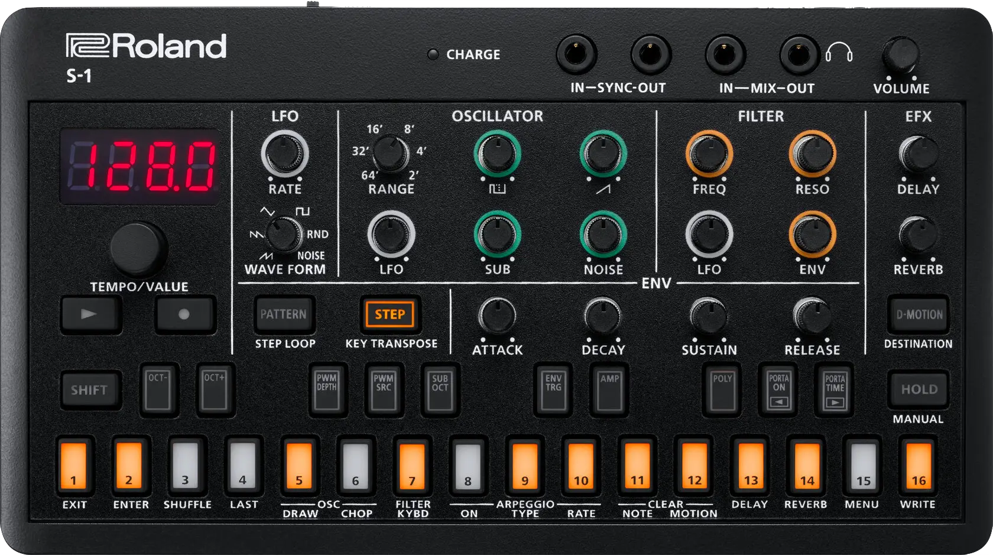Screen dimensions: 993x555
Task: Click the envelope Sustain knob
Action: click(709, 315)
